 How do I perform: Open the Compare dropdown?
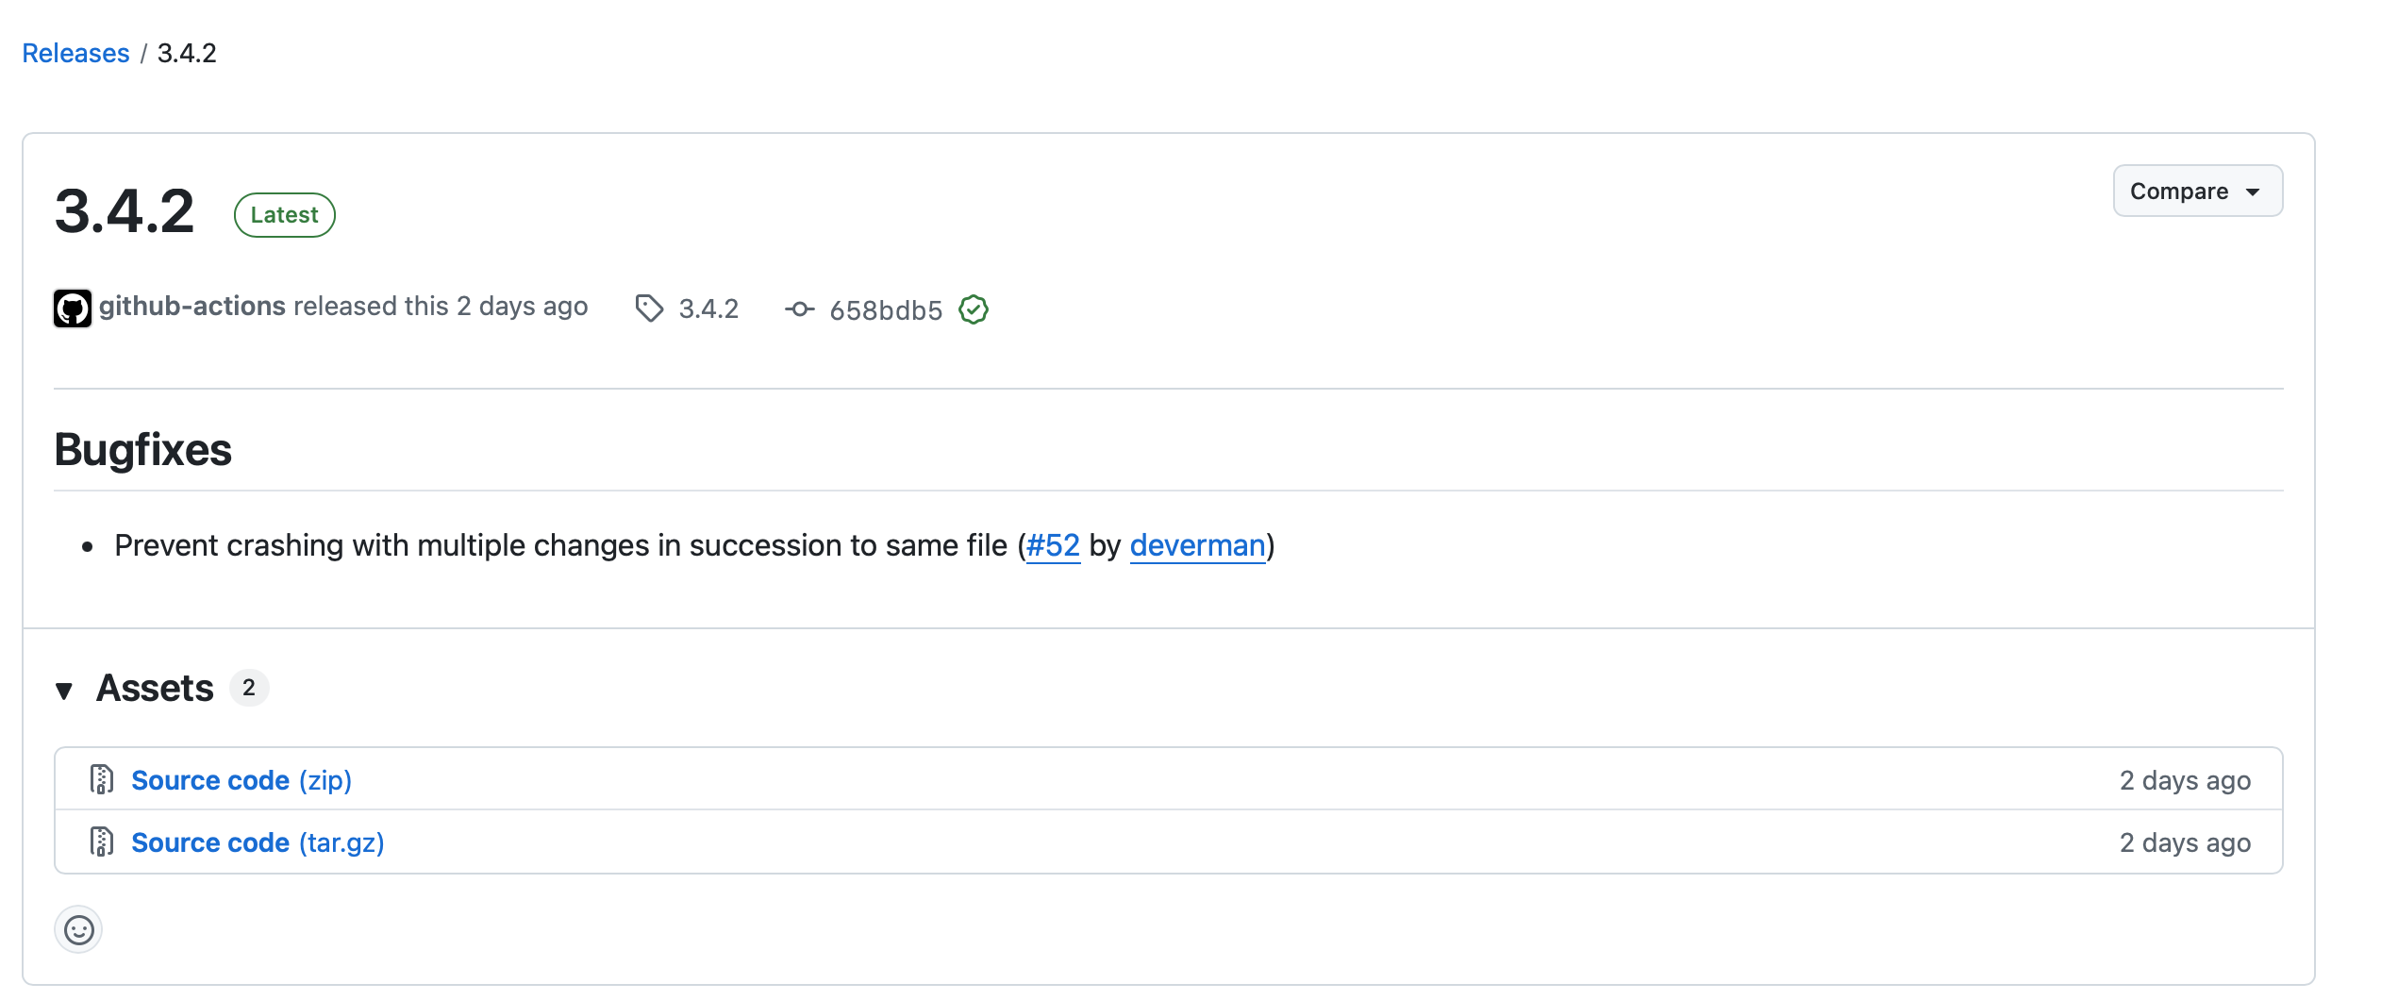coord(2198,192)
